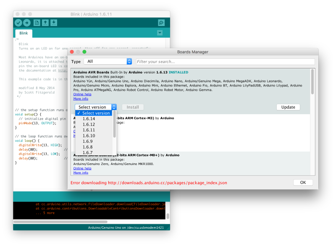Click the digitalWrite(13, LOW) code line
This screenshot has width=336, height=246.
[39, 154]
